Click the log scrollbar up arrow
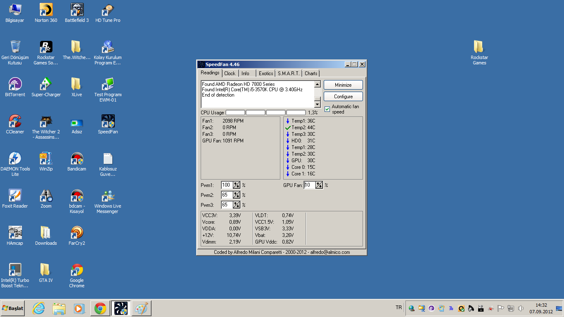 pyautogui.click(x=318, y=84)
